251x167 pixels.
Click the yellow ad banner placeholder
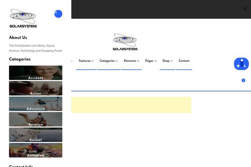[131, 105]
